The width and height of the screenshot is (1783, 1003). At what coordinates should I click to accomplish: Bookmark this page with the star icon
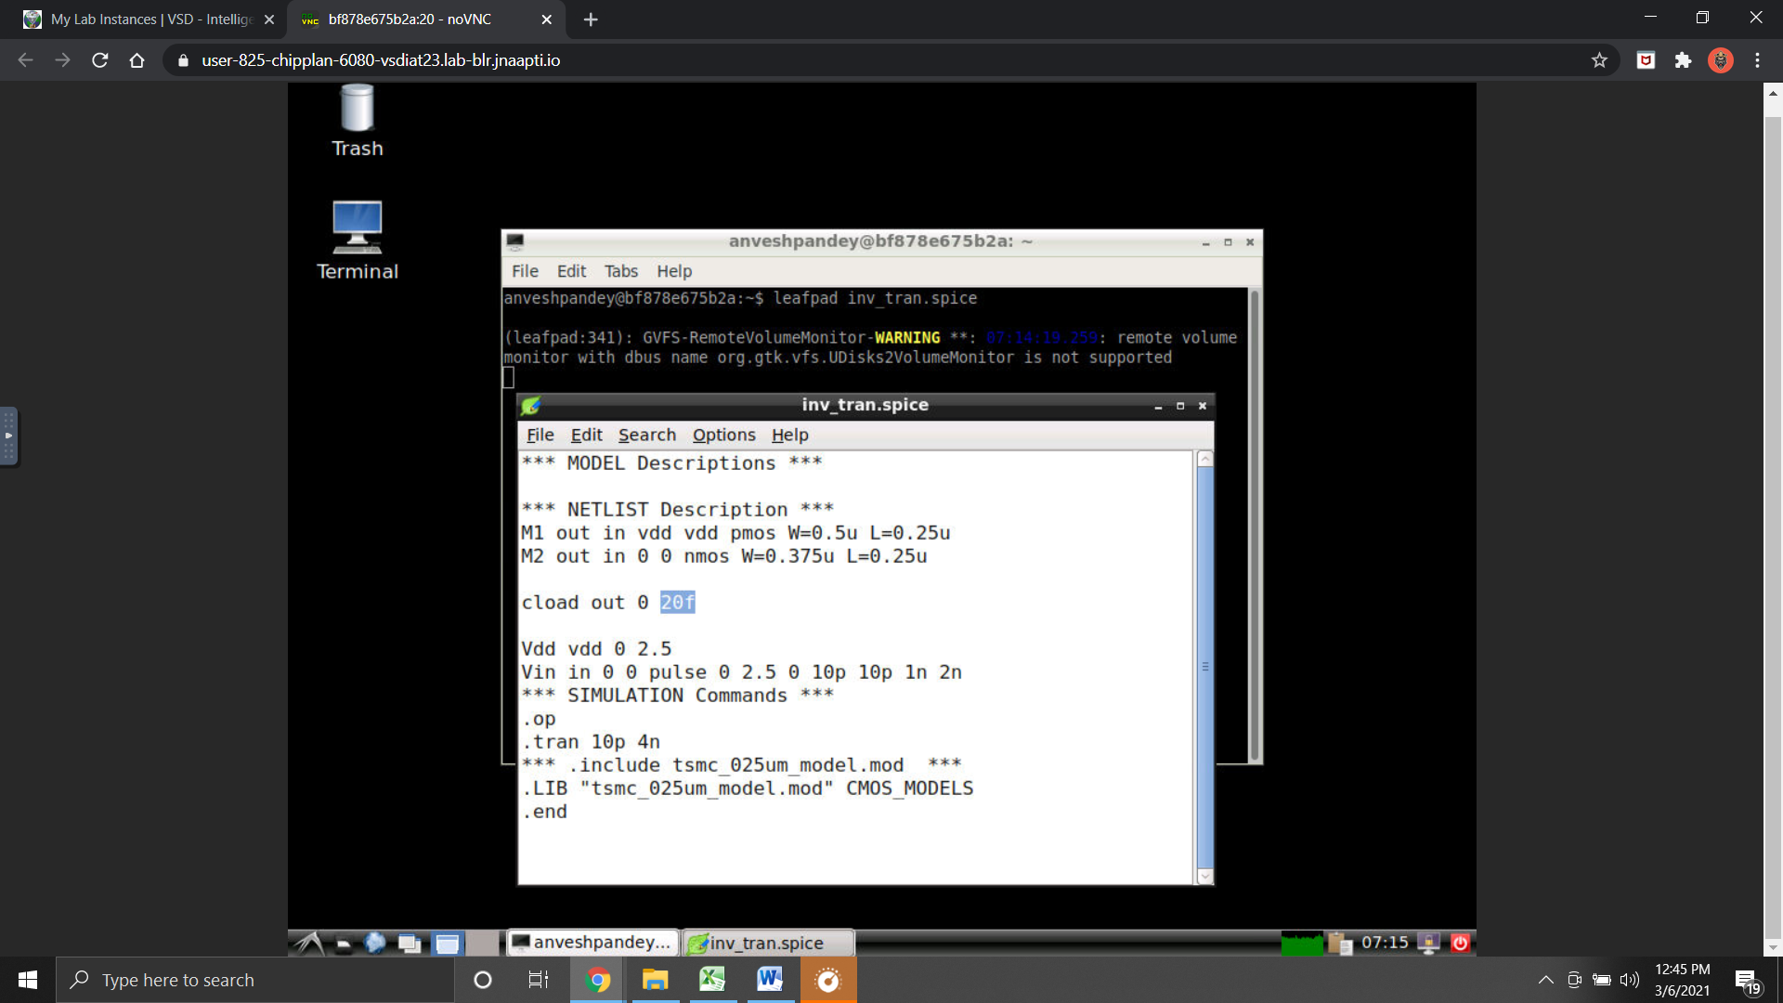pos(1599,59)
